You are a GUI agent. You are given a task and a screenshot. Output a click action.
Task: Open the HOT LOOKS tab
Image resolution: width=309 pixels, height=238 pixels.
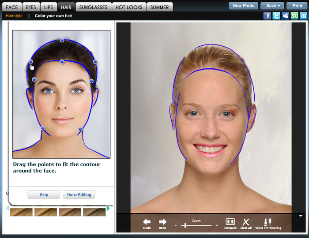(128, 7)
